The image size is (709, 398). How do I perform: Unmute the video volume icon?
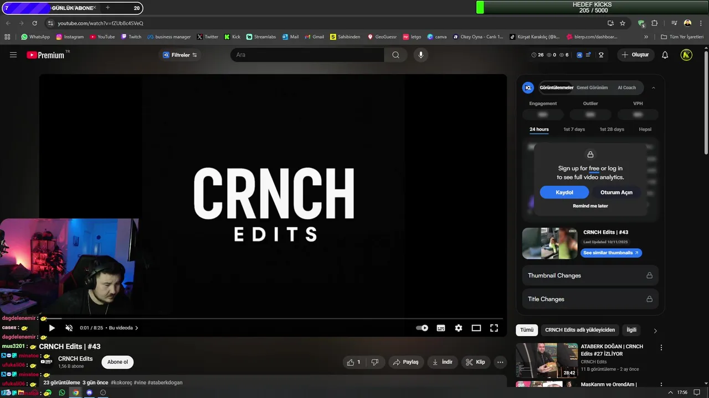[x=69, y=328]
